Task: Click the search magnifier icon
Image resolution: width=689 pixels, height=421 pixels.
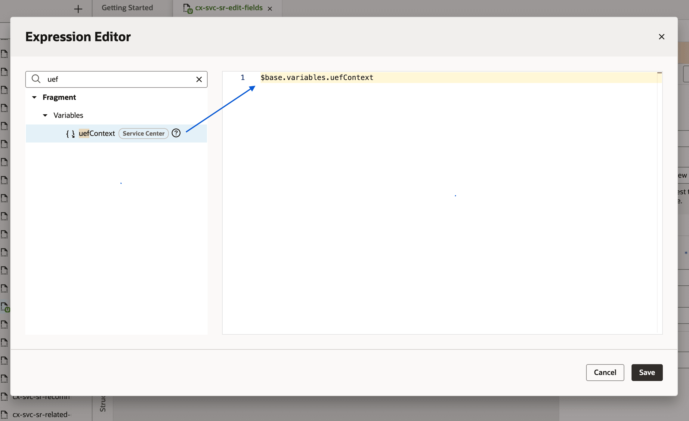Action: [36, 79]
